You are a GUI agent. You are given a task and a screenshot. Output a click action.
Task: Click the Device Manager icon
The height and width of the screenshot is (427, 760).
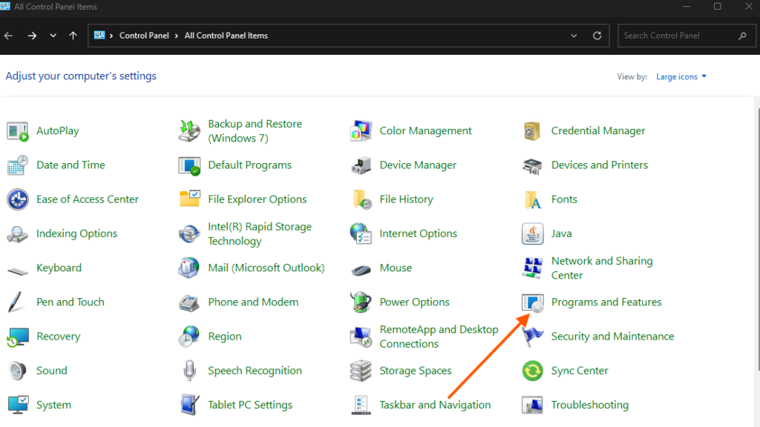[361, 165]
